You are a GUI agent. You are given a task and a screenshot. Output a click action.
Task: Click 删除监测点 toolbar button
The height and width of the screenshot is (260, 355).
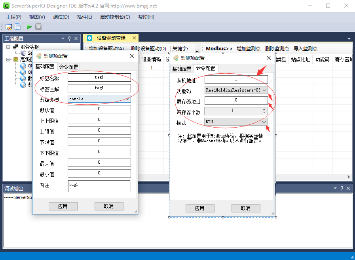tap(277, 48)
